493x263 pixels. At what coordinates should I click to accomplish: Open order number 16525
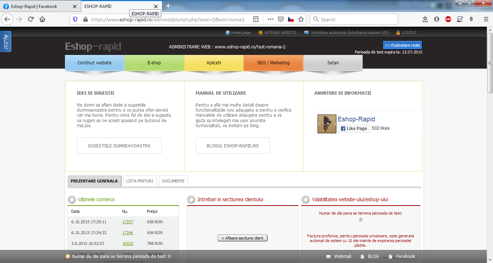point(128,243)
